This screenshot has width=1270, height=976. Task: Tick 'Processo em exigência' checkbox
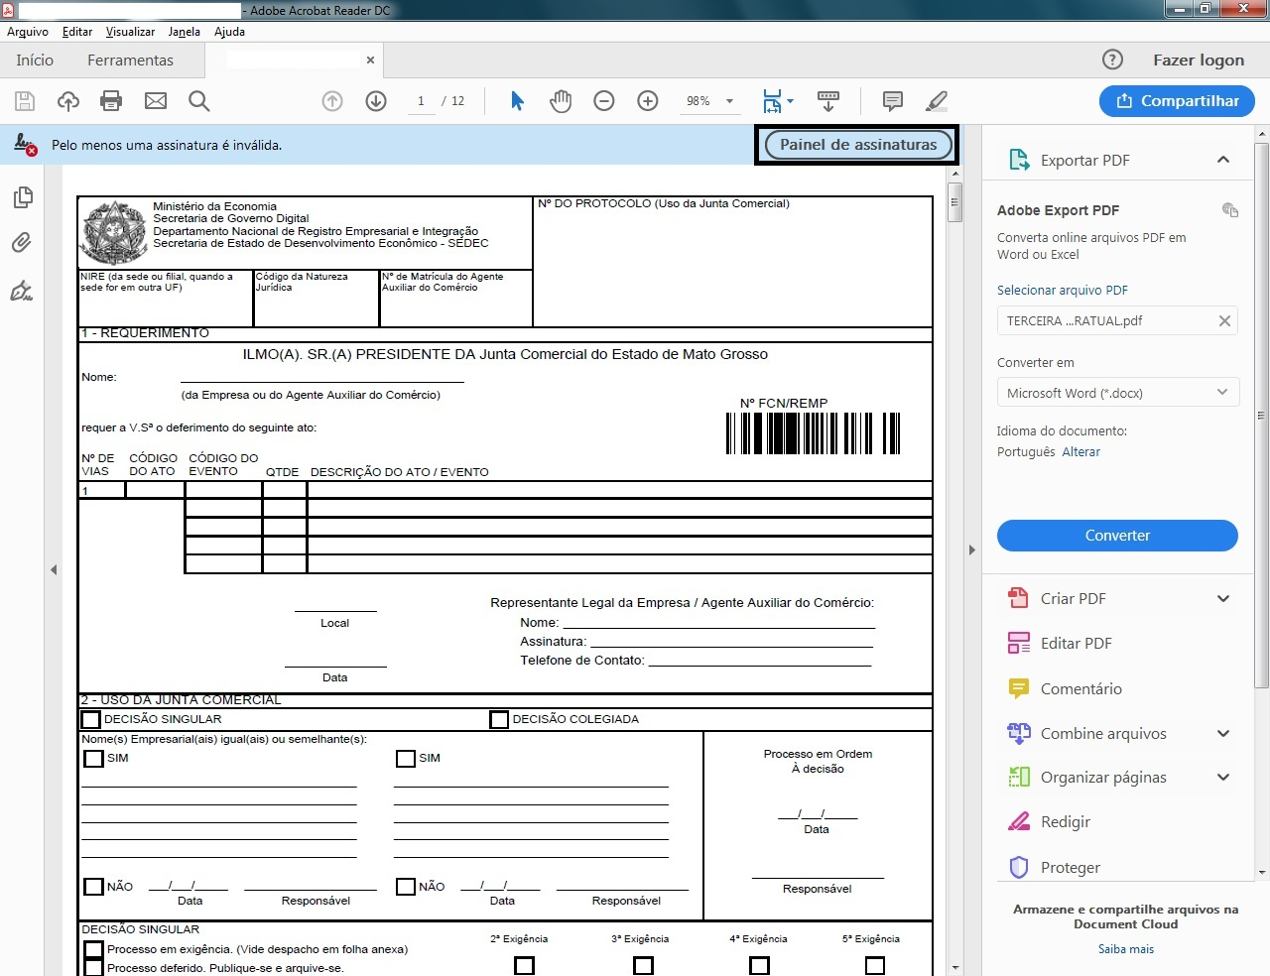click(93, 949)
